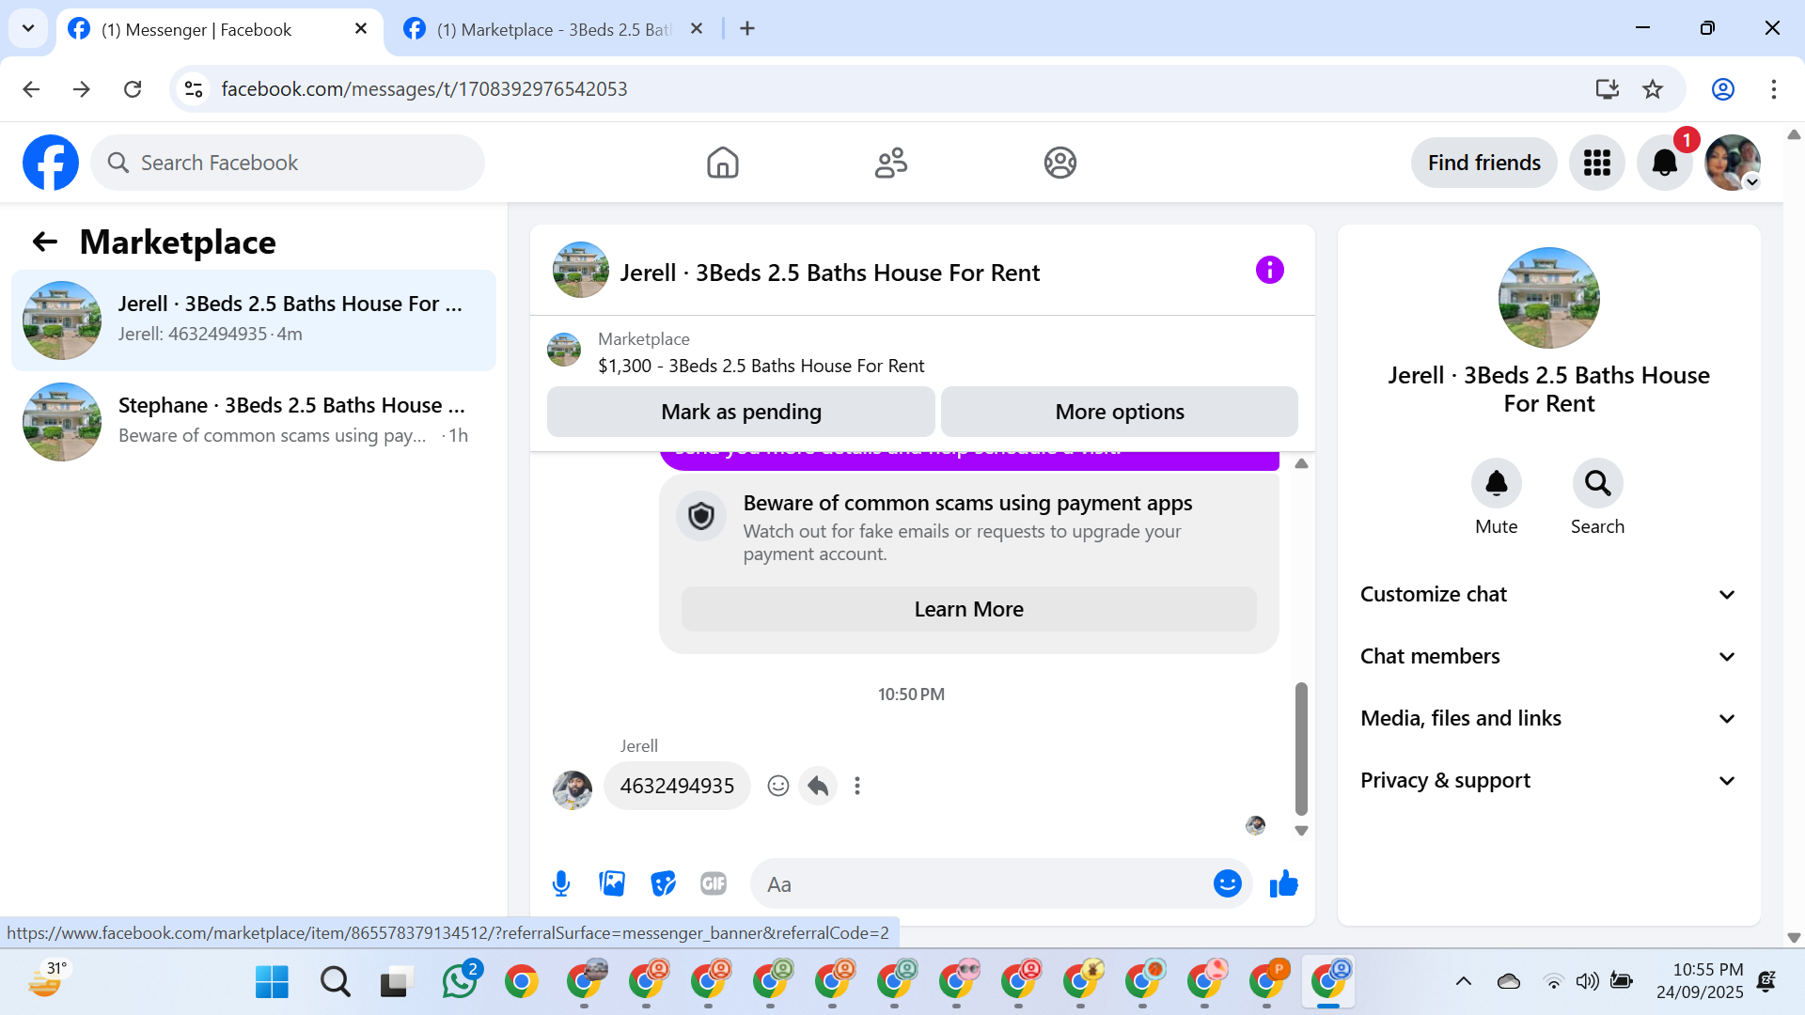Close the Messenger tab
Screen dimensions: 1805x1015
[360, 29]
